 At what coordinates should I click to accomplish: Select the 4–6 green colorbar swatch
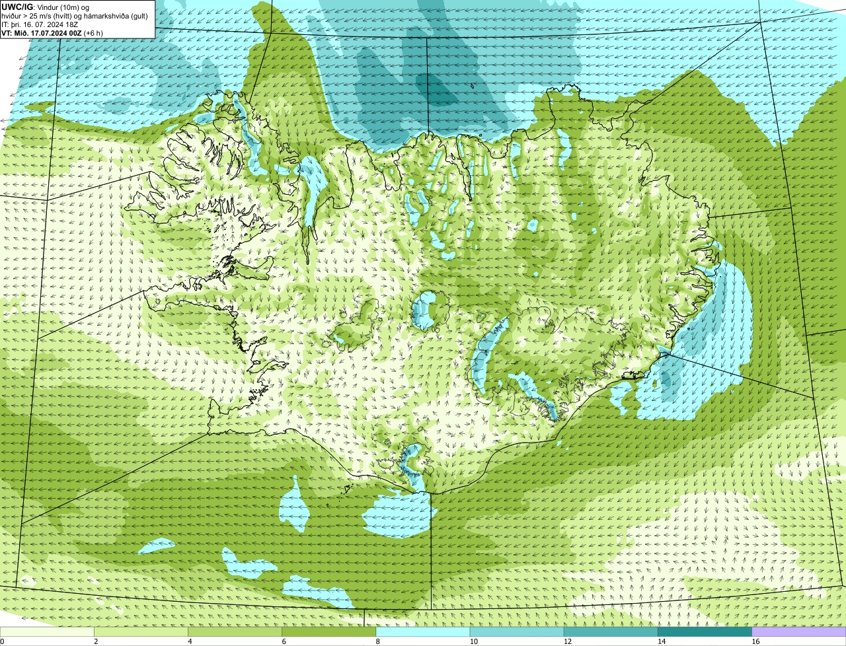pos(235,632)
